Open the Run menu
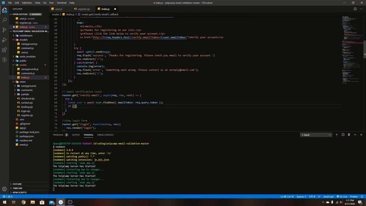Image resolution: width=366 pixels, height=206 pixels. tap(51, 3)
